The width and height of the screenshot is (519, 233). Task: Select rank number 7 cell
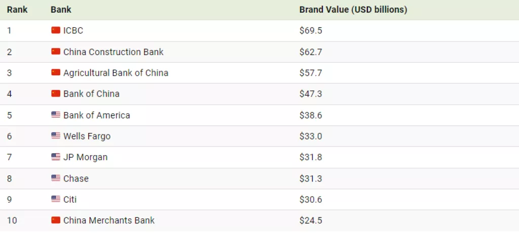pyautogui.click(x=9, y=157)
